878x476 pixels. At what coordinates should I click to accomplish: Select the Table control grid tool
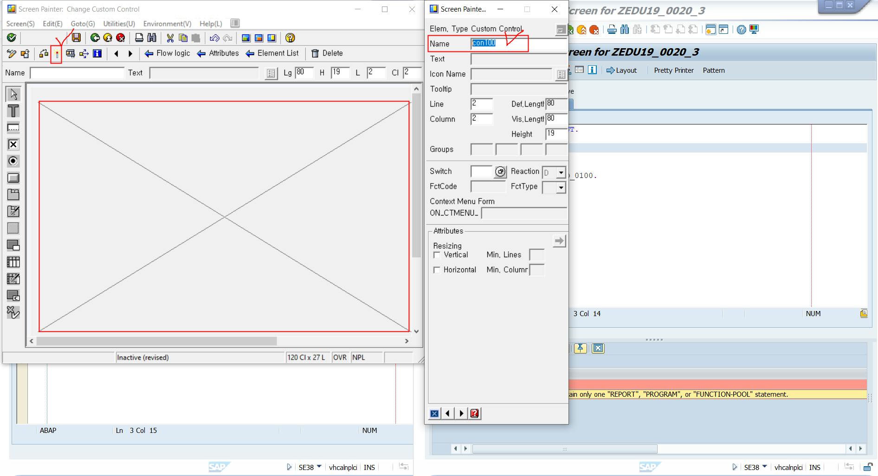[13, 262]
